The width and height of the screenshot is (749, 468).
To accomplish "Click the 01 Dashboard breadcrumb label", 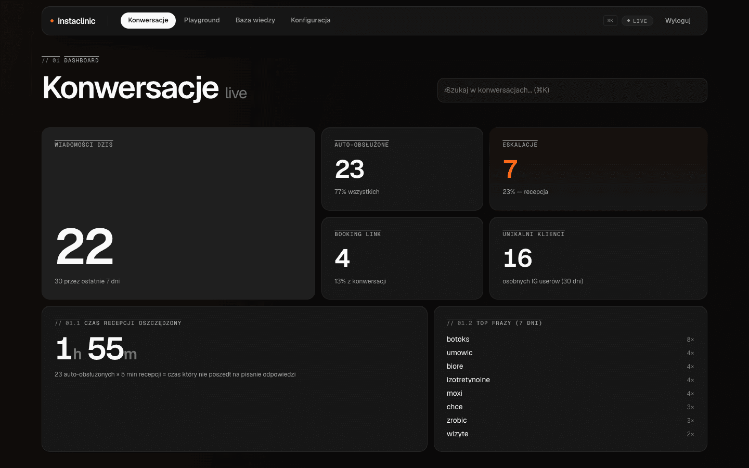I will point(70,60).
